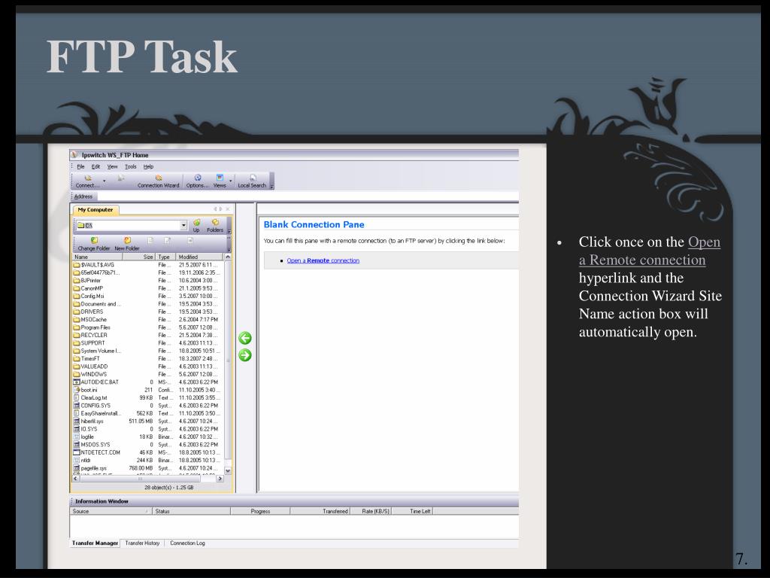Click the Time Left column header

coord(413,511)
